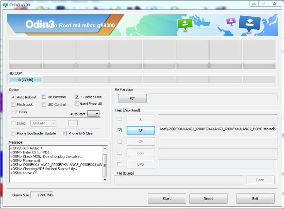Screen dimensions: 284x209
Task: Click the UMS file button
Action: [x=141, y=164]
